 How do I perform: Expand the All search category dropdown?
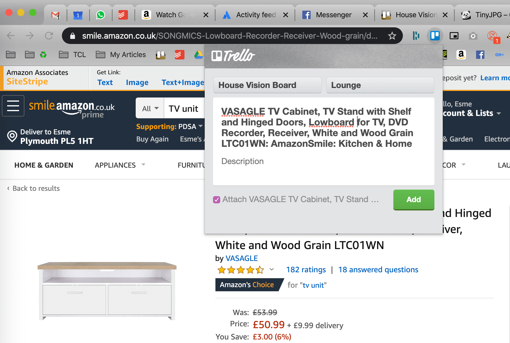tap(150, 108)
